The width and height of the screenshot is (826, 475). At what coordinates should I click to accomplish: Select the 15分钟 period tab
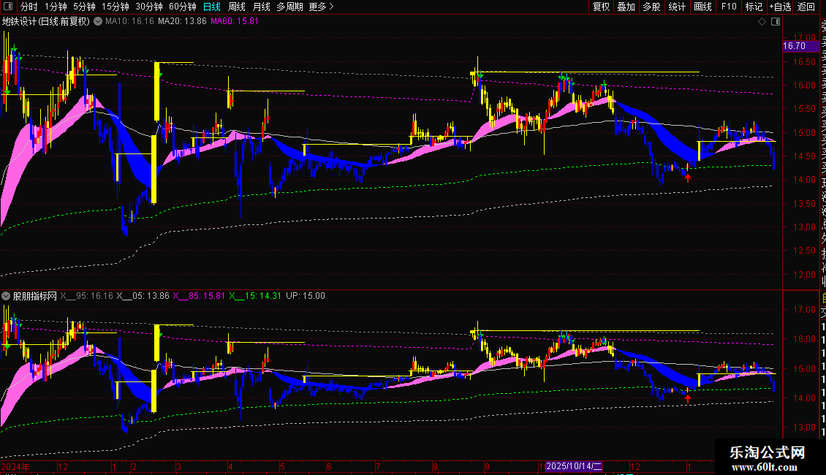[x=115, y=7]
